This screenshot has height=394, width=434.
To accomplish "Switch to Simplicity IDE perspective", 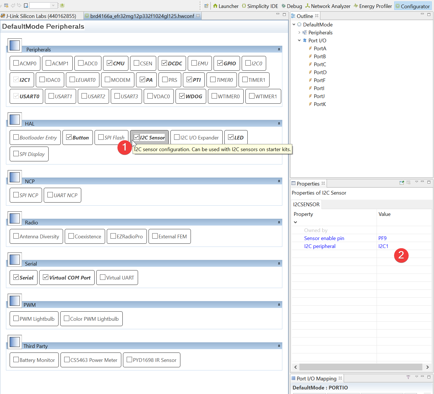I will (260, 6).
